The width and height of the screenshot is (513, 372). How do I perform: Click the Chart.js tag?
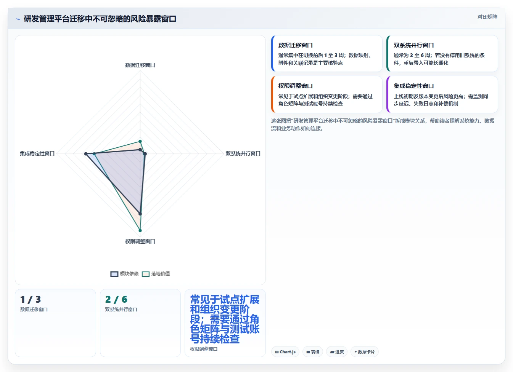(x=285, y=352)
